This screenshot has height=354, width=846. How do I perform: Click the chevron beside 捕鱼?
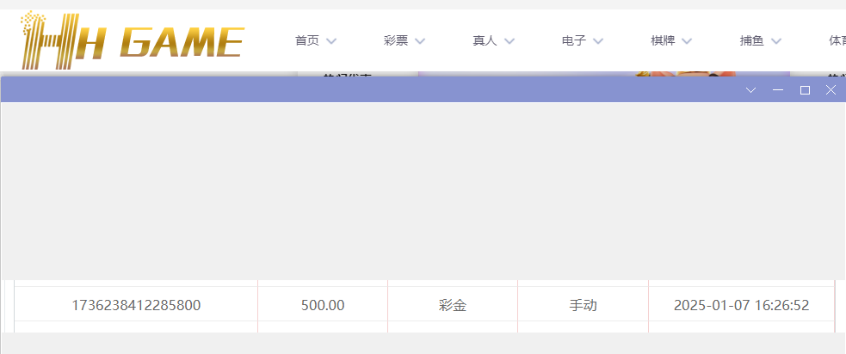pyautogui.click(x=775, y=41)
